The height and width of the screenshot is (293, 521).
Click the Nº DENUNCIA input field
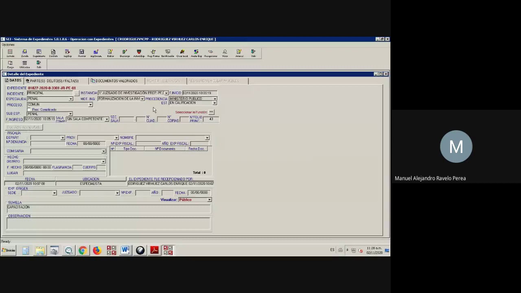pyautogui.click(x=47, y=144)
